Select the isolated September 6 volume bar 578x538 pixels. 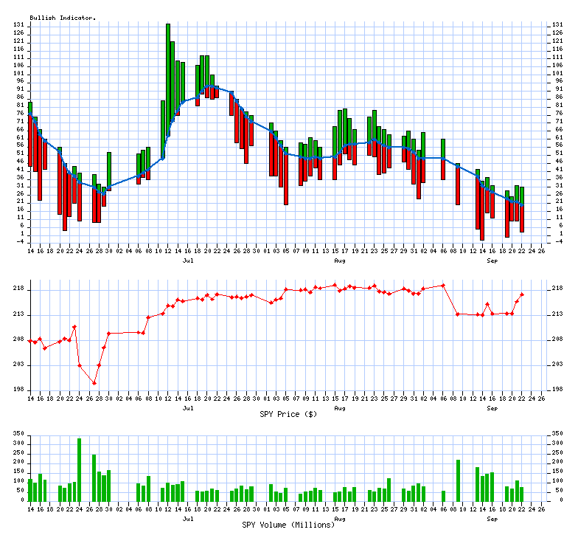(x=443, y=495)
